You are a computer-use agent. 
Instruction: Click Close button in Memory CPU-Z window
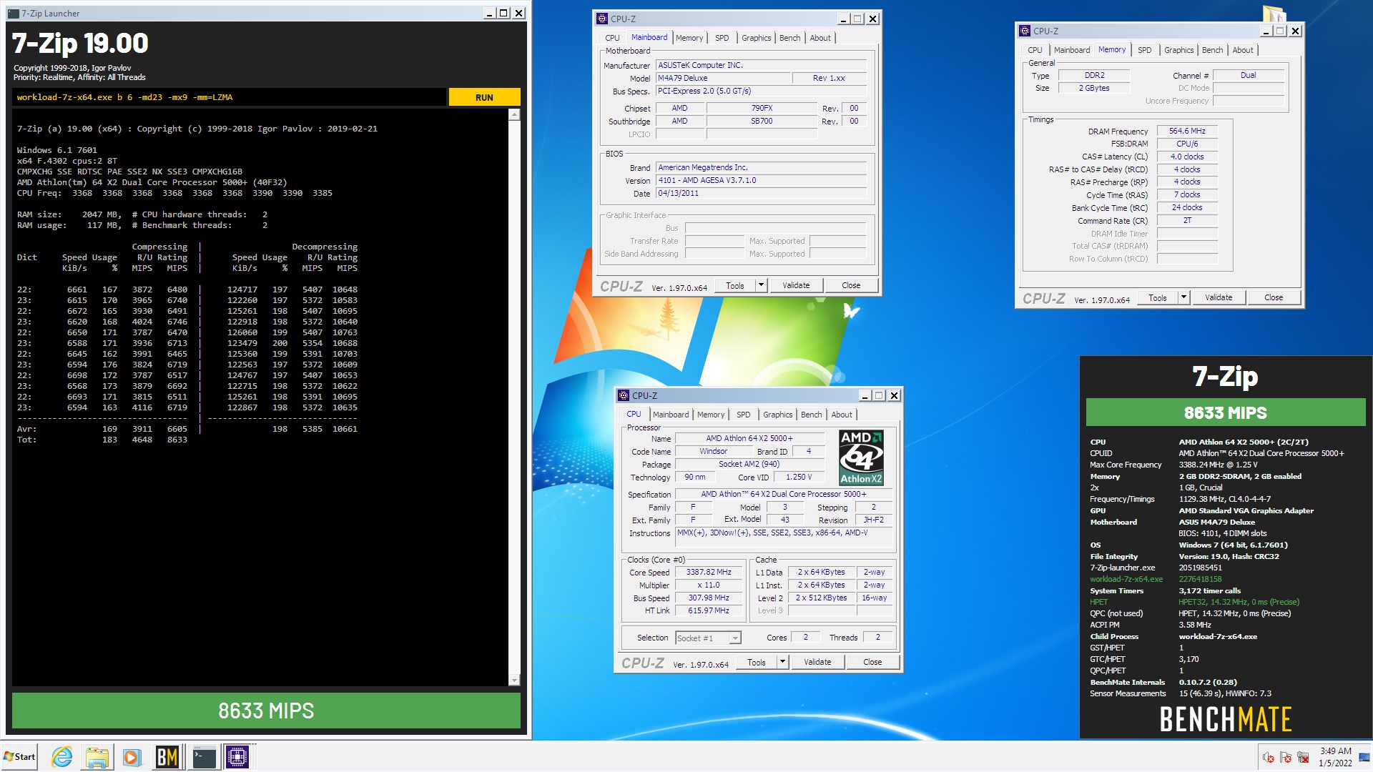coord(1274,298)
